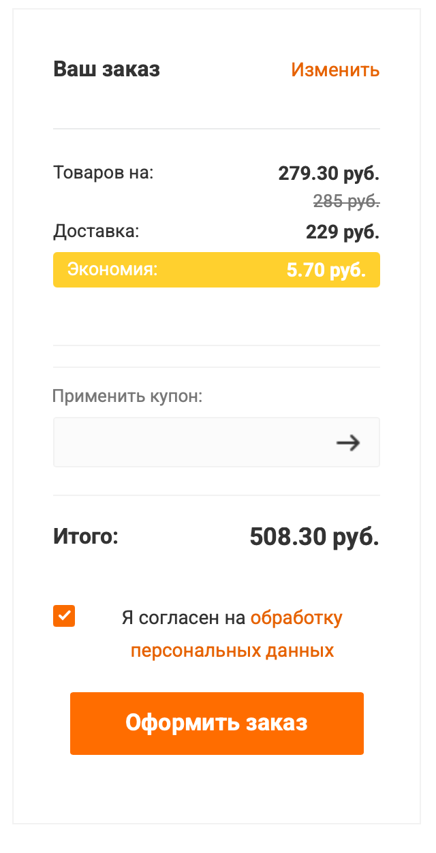Select the 508.30 руб. total amount
Image resolution: width=436 pixels, height=853 pixels.
click(x=314, y=537)
